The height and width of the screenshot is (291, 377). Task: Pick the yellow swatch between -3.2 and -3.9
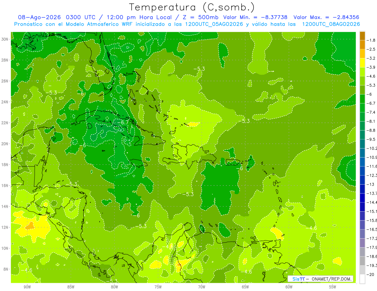[x=362, y=63]
